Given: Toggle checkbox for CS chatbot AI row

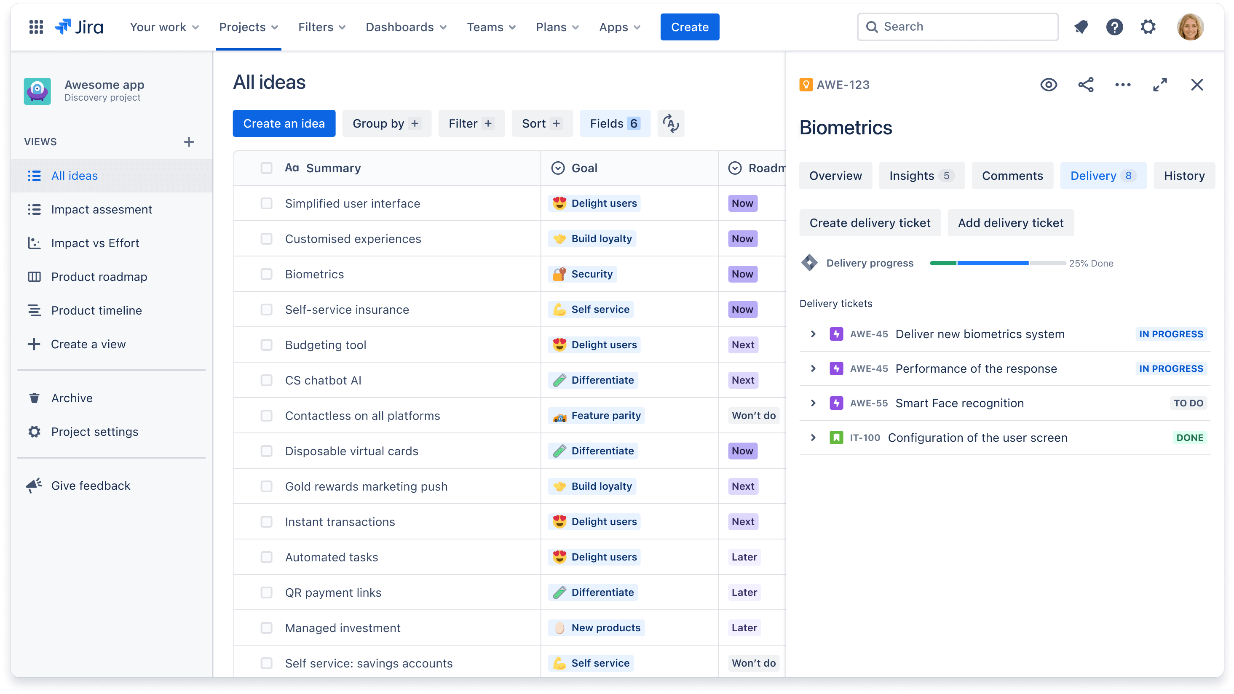Looking at the screenshot, I should click(266, 379).
